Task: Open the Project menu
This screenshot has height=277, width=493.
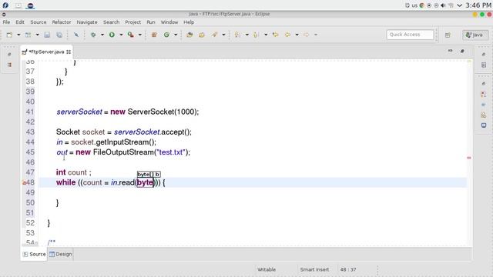Action: coord(133,22)
